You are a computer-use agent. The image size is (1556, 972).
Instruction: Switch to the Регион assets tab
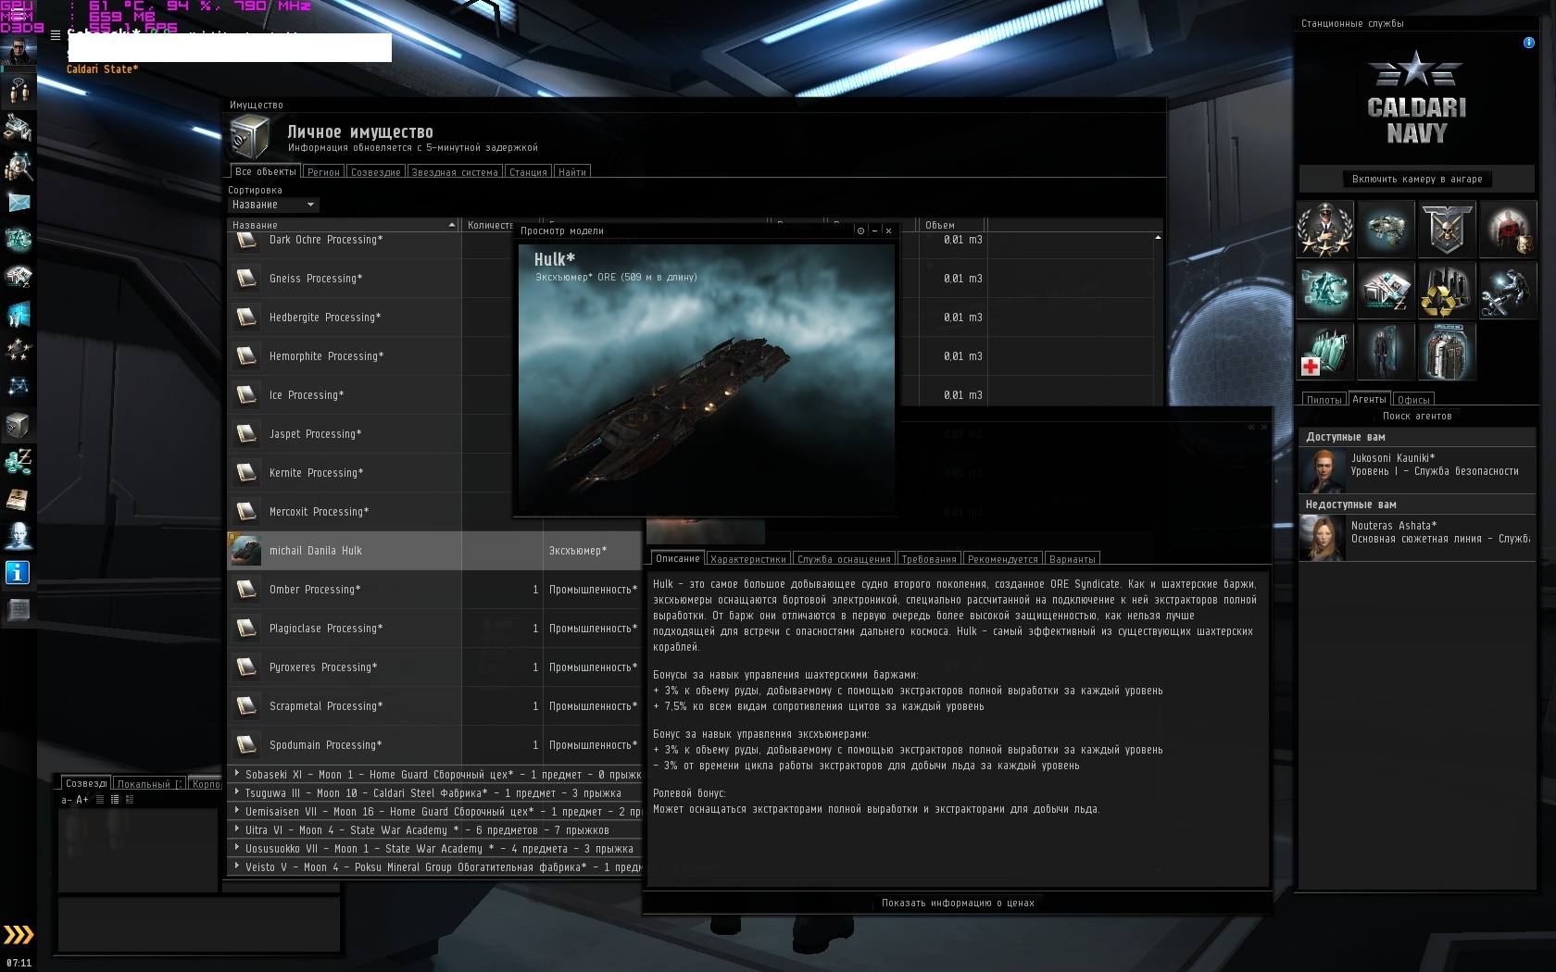(323, 172)
